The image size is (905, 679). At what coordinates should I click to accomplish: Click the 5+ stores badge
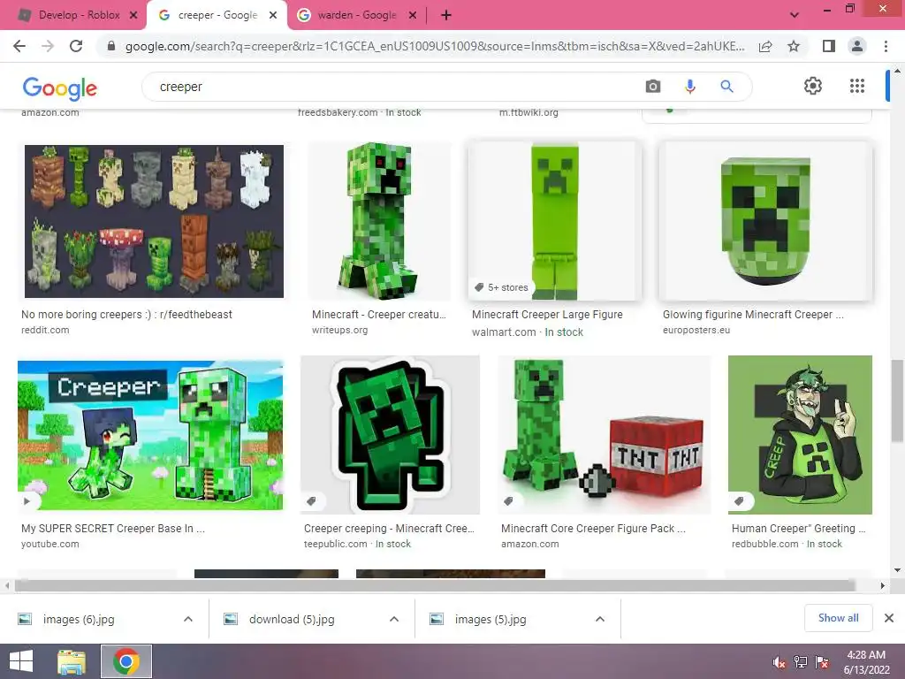502,287
